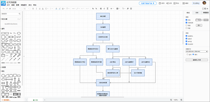Open the fill color bucket tool
The width and height of the screenshot is (210, 102).
(x=56, y=9)
